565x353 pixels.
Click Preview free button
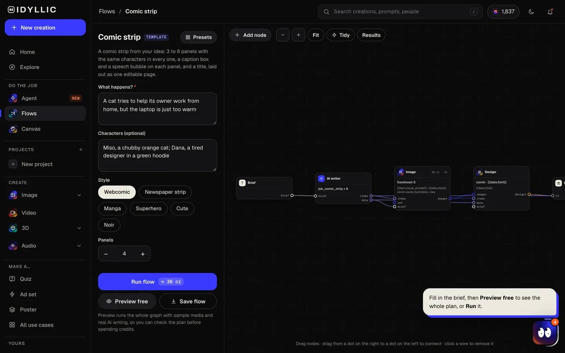pyautogui.click(x=127, y=301)
